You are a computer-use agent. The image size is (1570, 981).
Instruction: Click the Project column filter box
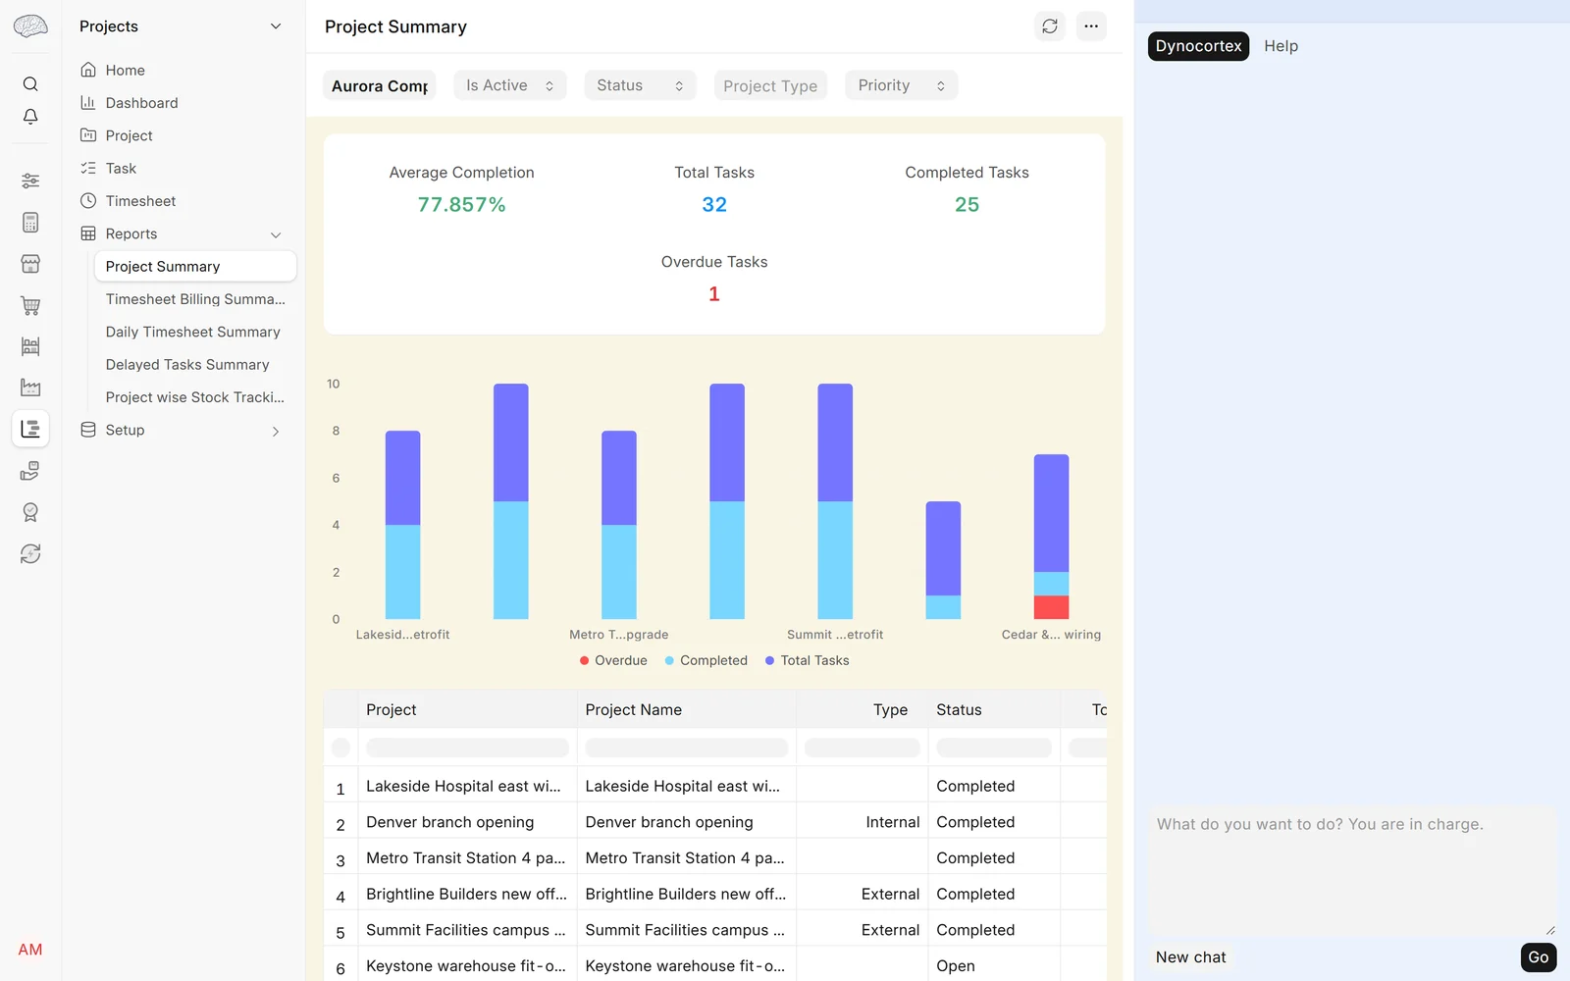click(467, 748)
